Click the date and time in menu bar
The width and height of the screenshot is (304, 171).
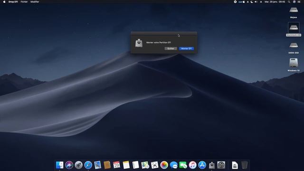click(x=275, y=2)
